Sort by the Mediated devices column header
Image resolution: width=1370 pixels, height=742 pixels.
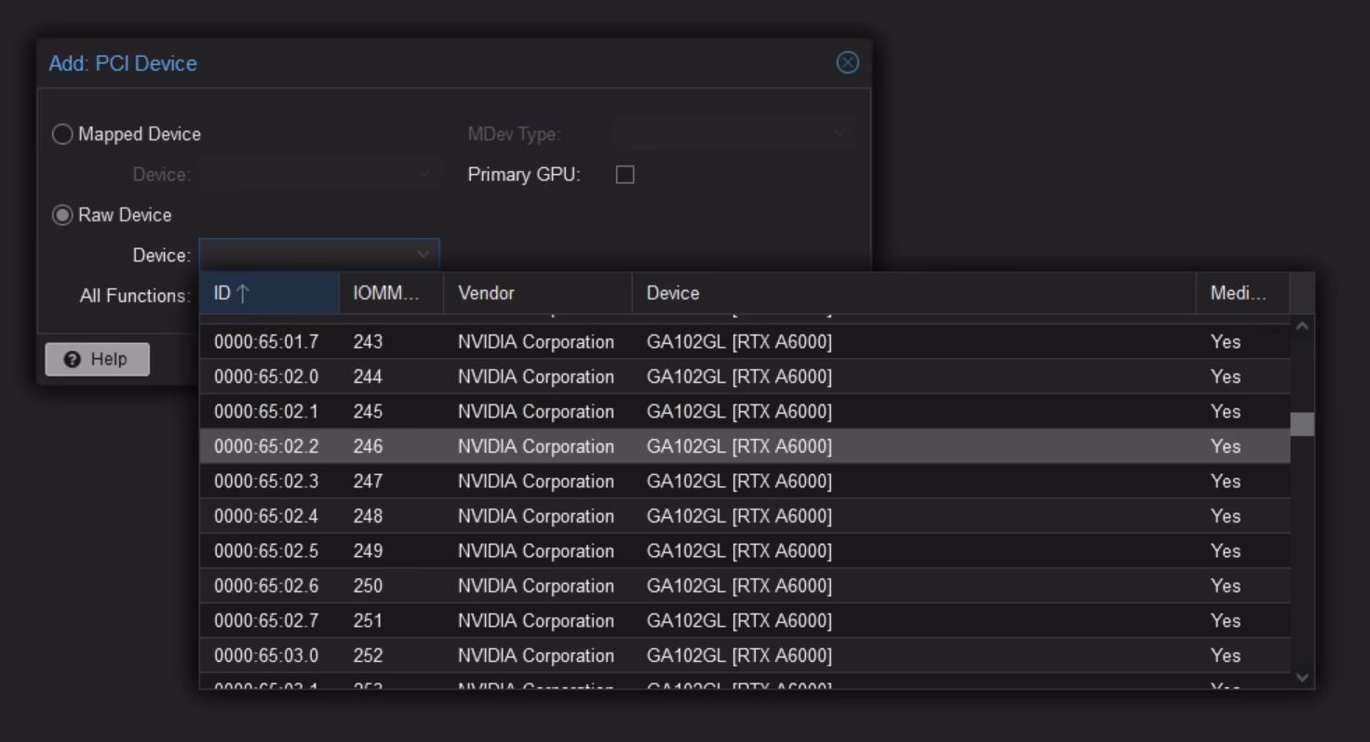[1242, 294]
